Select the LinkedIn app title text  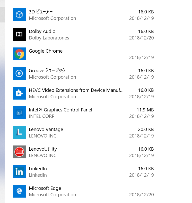click(x=38, y=169)
